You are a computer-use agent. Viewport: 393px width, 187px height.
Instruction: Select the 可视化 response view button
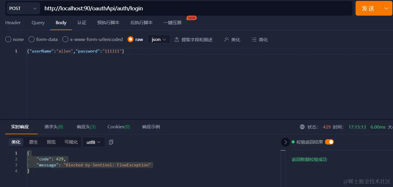coord(71,142)
